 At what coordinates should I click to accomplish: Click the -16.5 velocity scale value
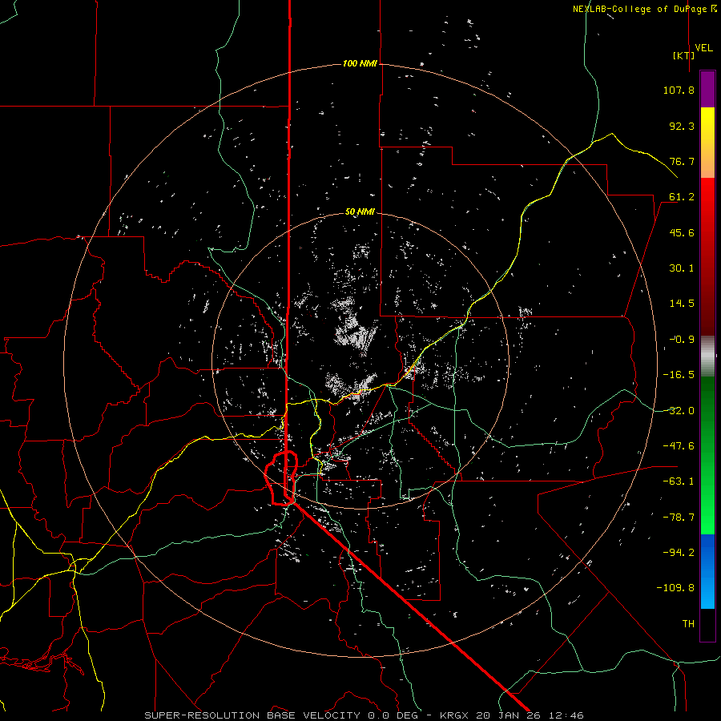679,375
